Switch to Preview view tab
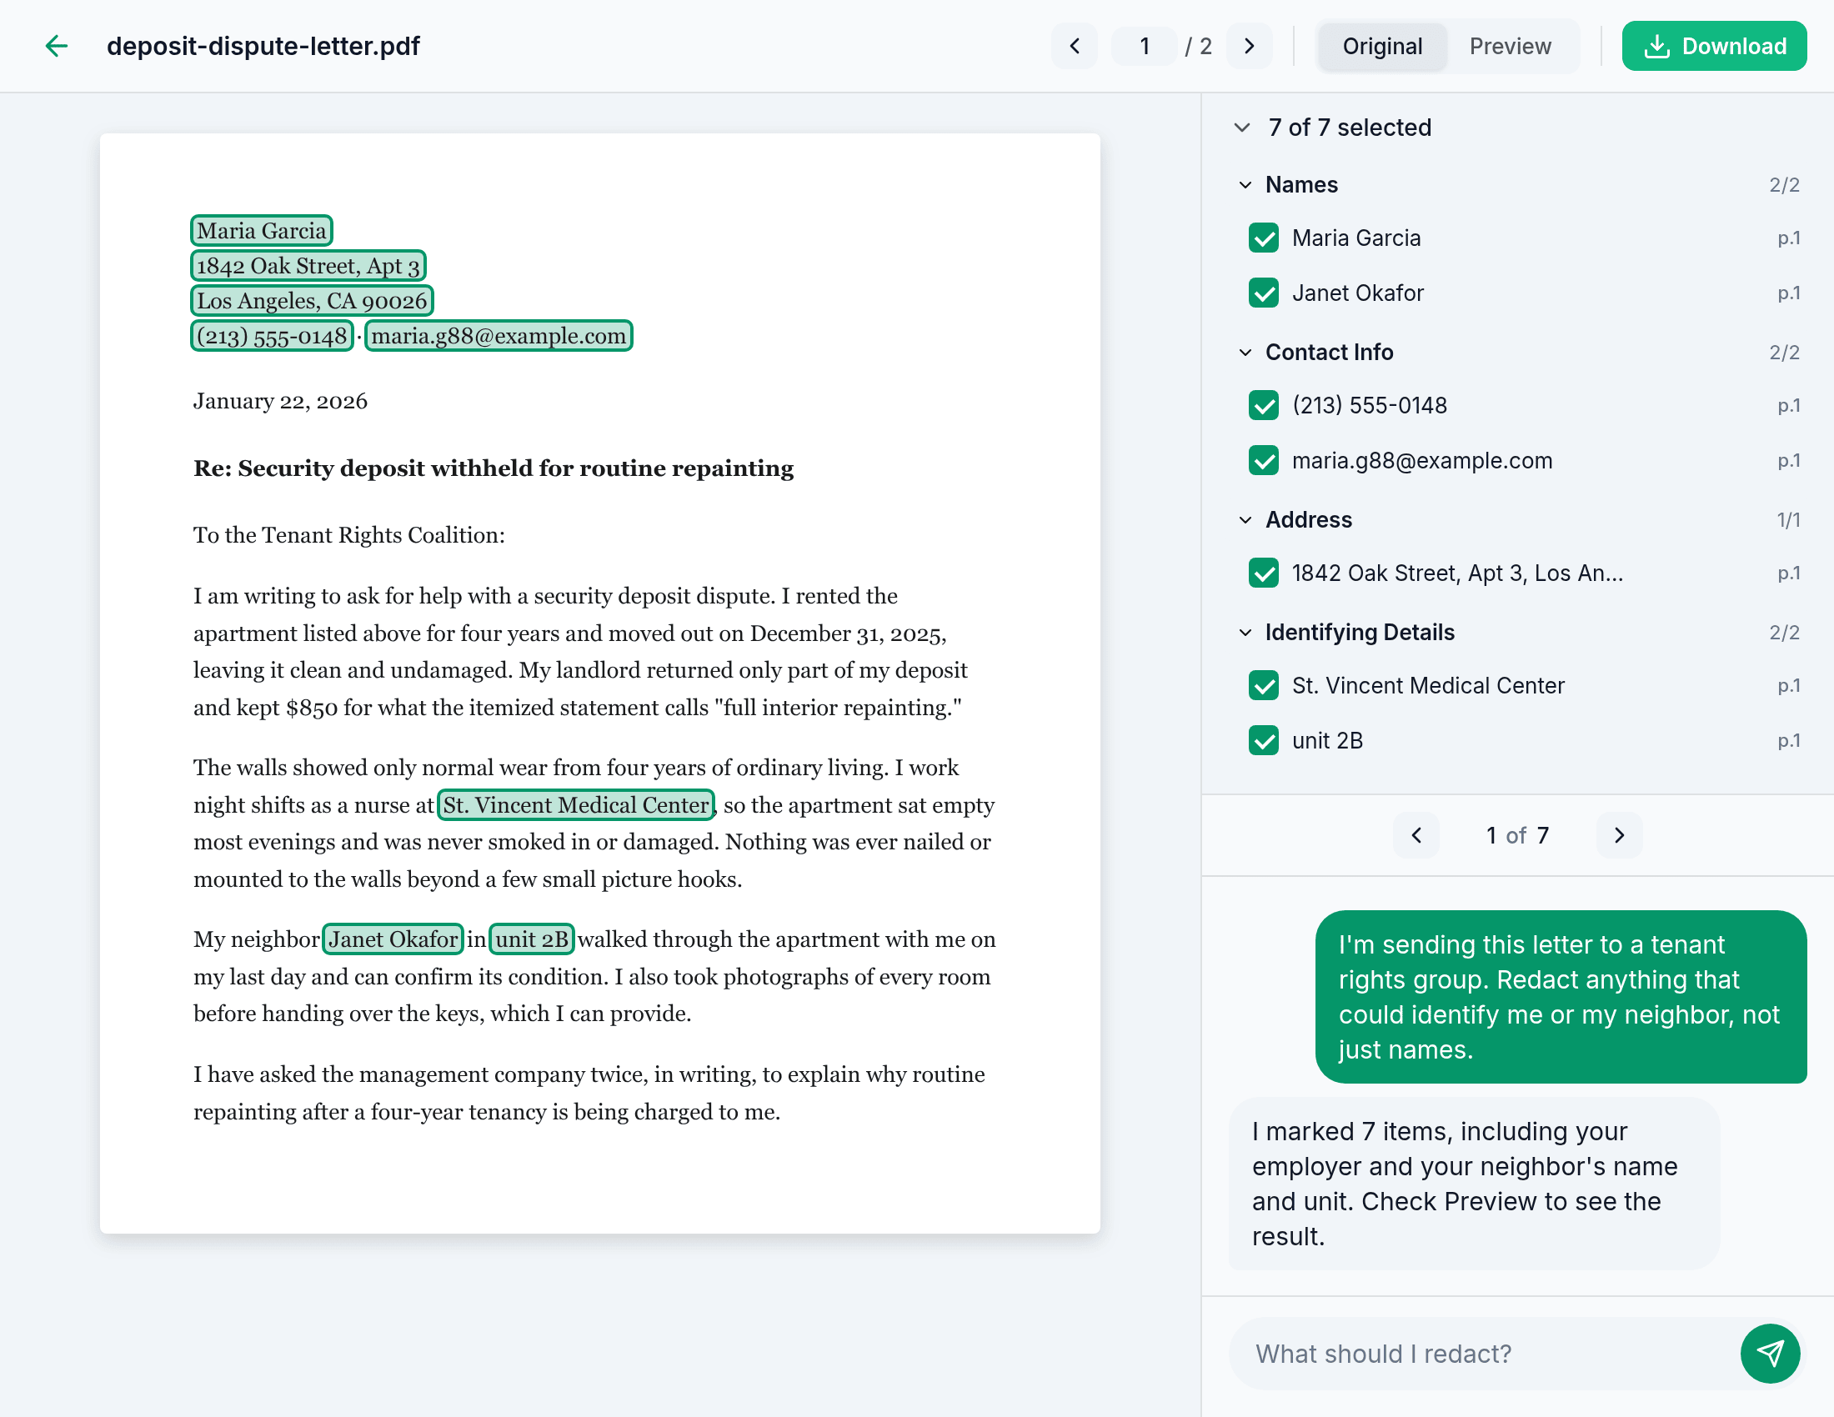This screenshot has width=1834, height=1417. (x=1509, y=46)
